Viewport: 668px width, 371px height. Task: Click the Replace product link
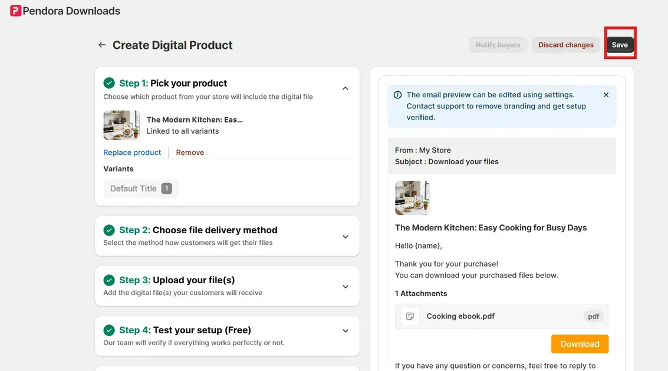[x=132, y=153]
